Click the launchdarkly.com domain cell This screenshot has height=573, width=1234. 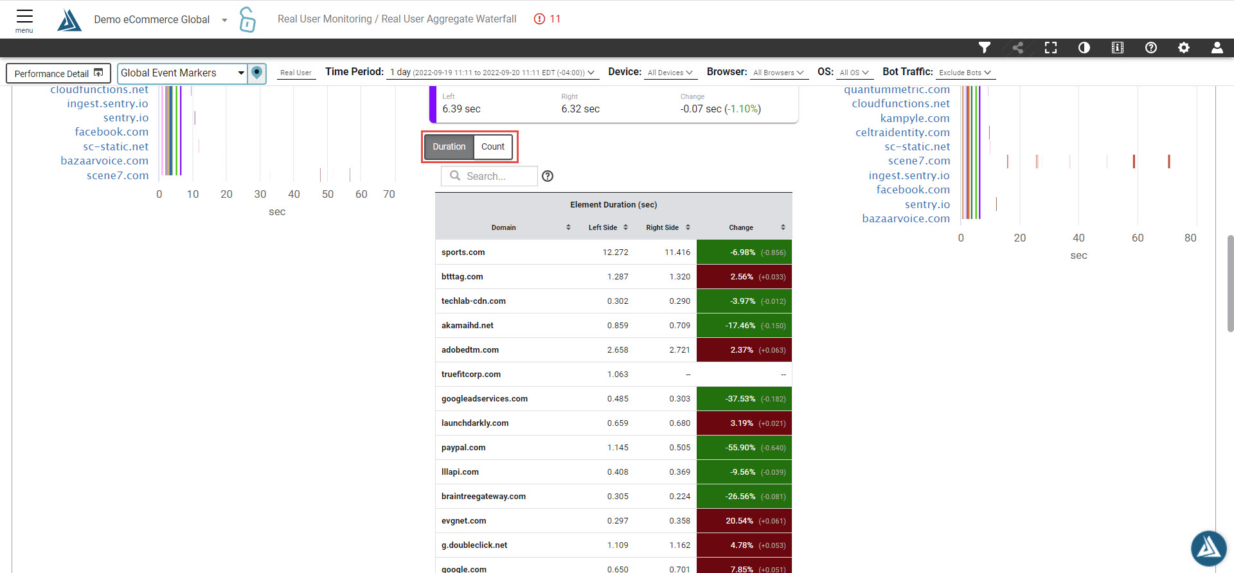click(475, 423)
